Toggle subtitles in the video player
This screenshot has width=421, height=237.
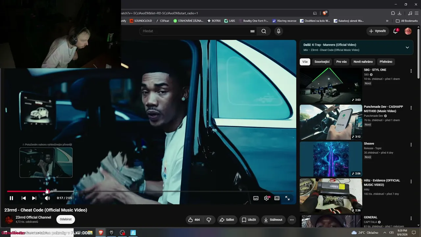(256, 198)
